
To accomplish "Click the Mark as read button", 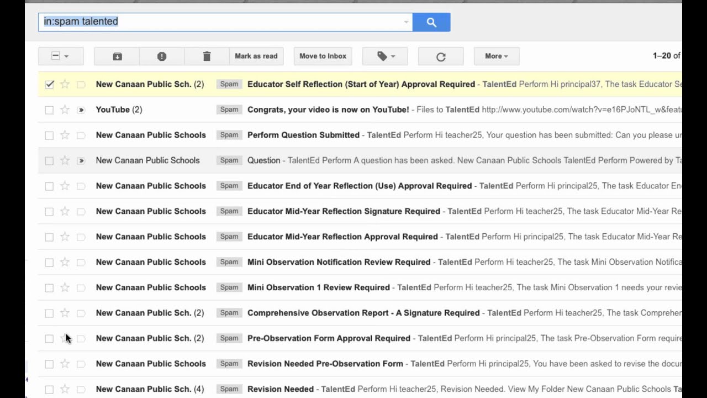I will 256,56.
